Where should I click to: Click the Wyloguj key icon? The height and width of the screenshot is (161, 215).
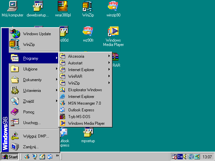(x=15, y=136)
